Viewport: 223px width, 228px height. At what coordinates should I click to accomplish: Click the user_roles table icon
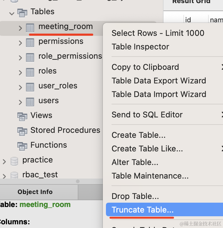30,87
